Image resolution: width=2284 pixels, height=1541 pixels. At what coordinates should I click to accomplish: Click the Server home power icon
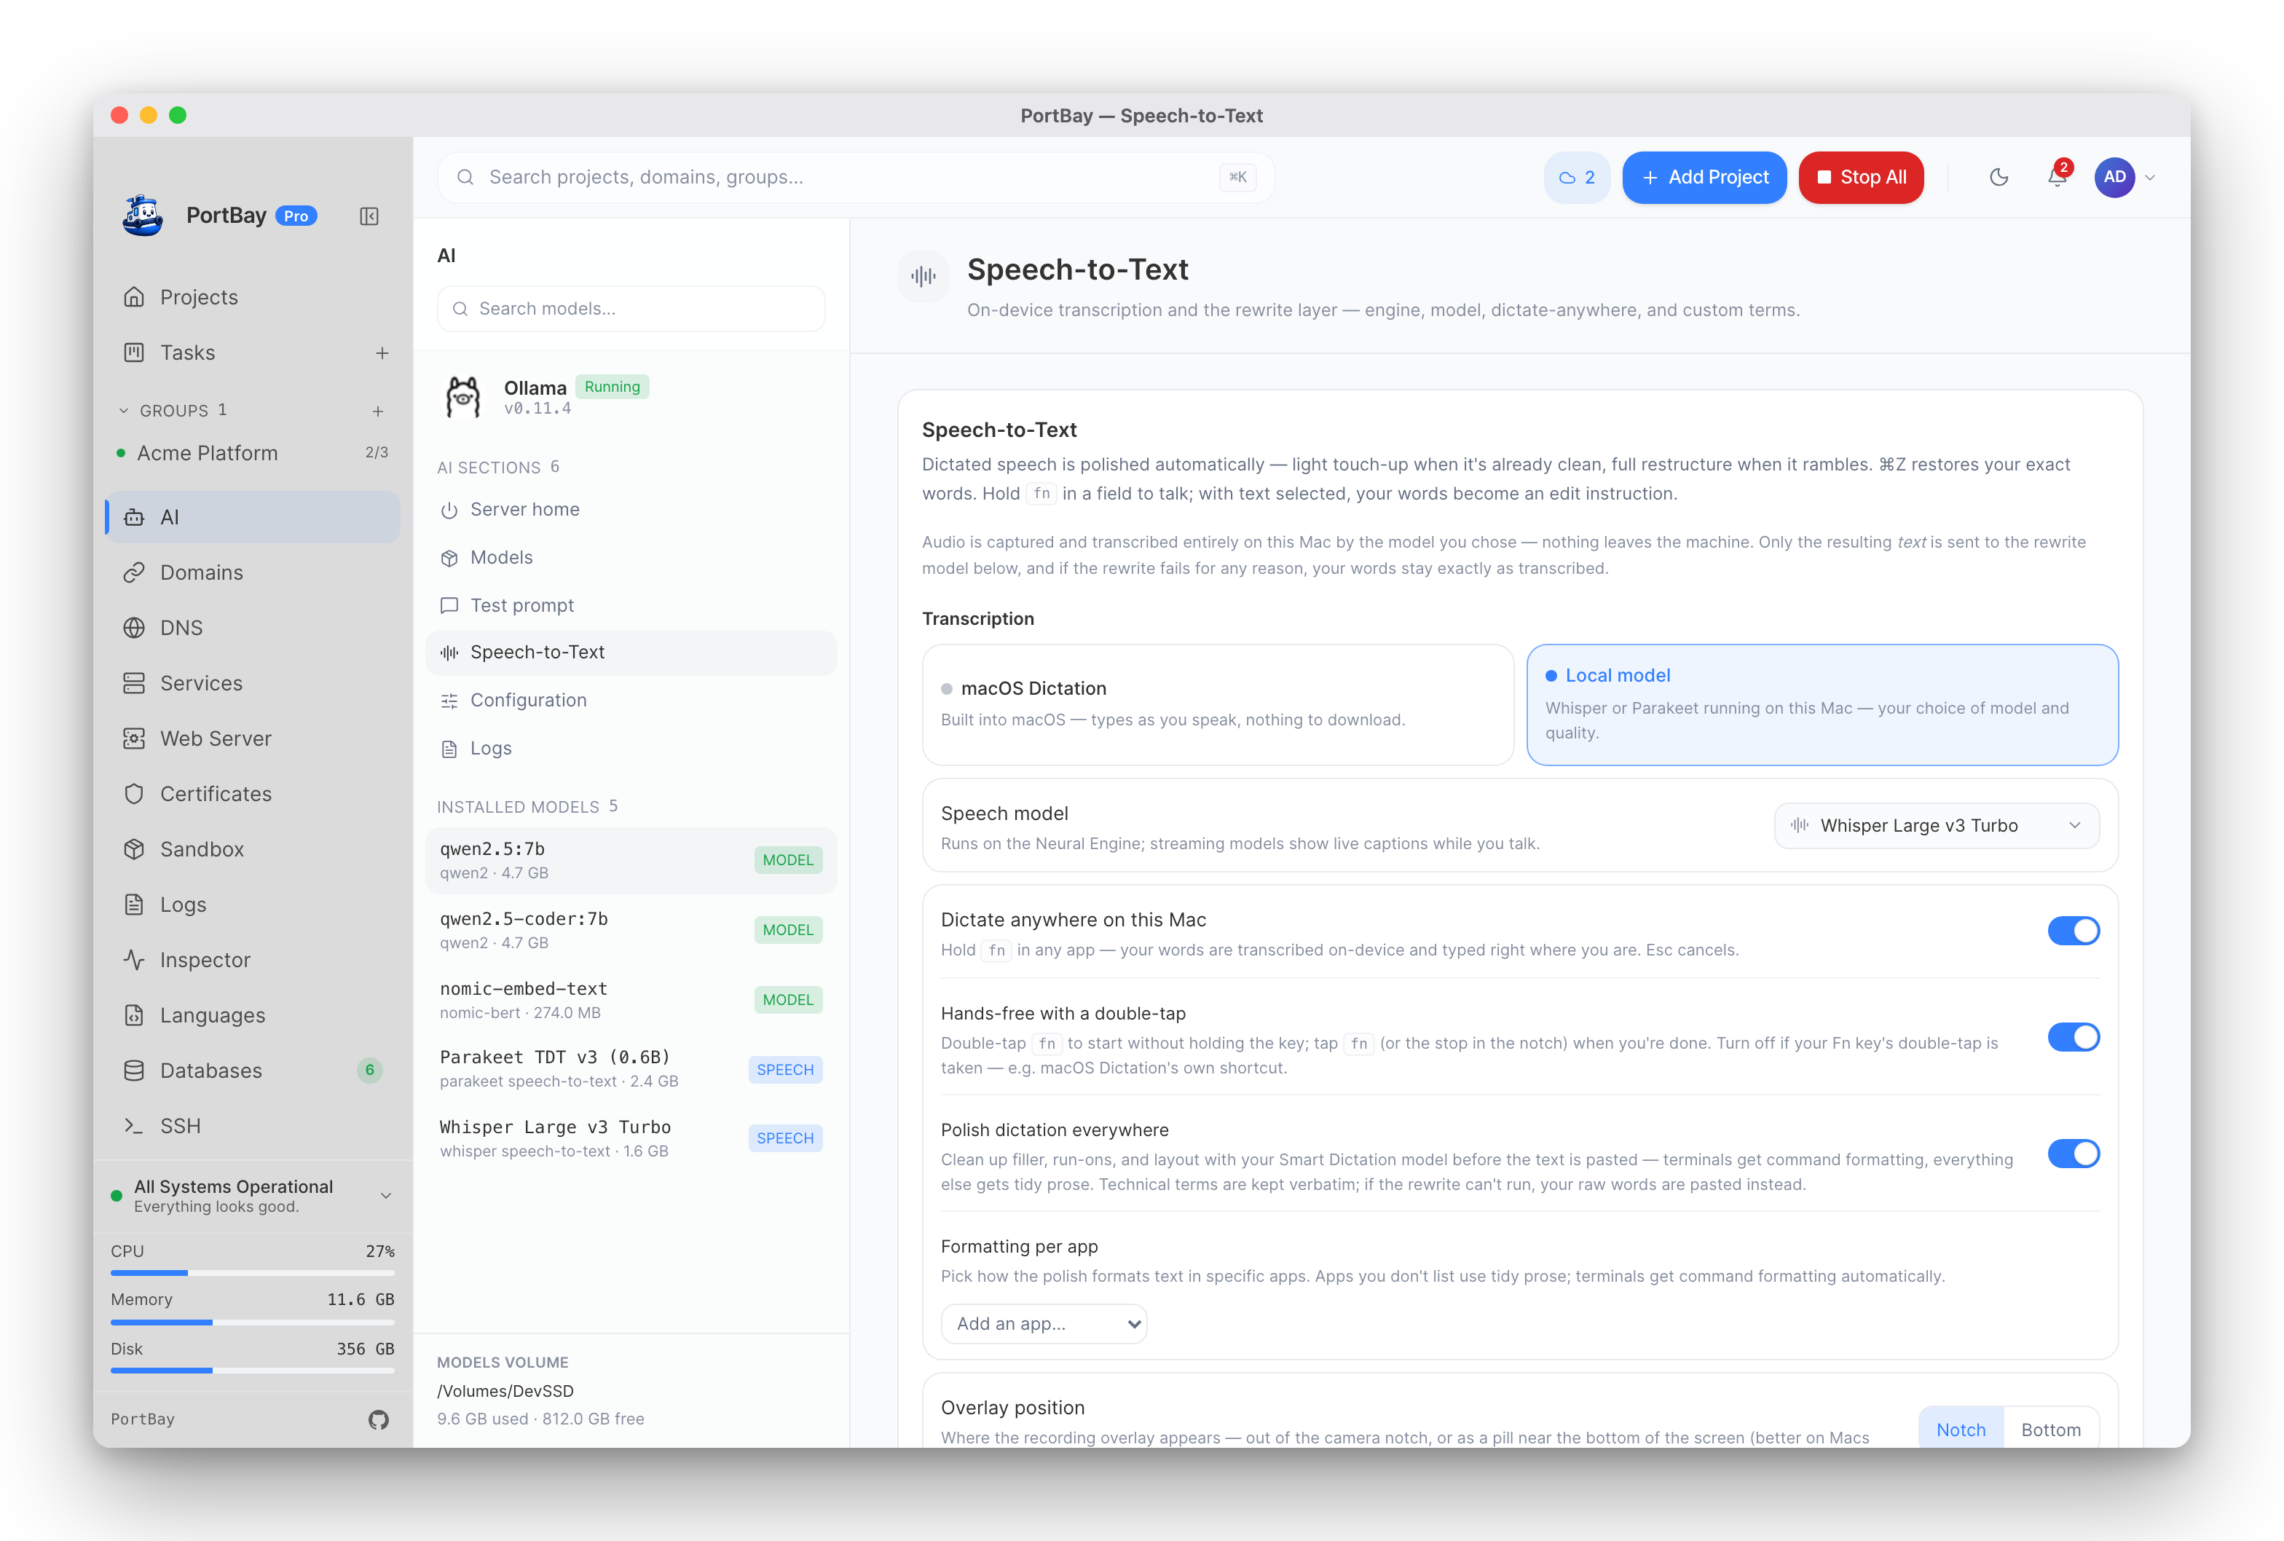click(x=449, y=510)
